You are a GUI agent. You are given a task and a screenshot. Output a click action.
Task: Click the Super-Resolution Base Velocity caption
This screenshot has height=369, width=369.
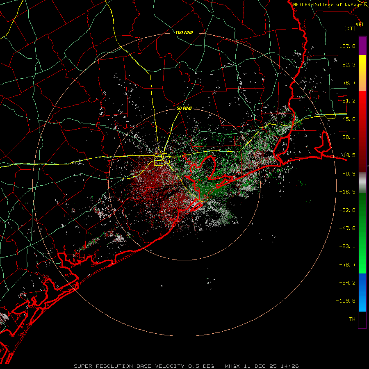point(187,366)
